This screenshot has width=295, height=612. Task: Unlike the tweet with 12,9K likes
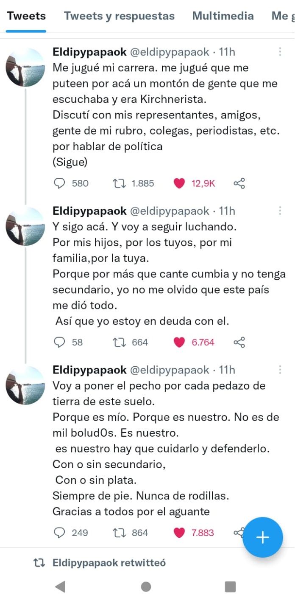pos(180,183)
